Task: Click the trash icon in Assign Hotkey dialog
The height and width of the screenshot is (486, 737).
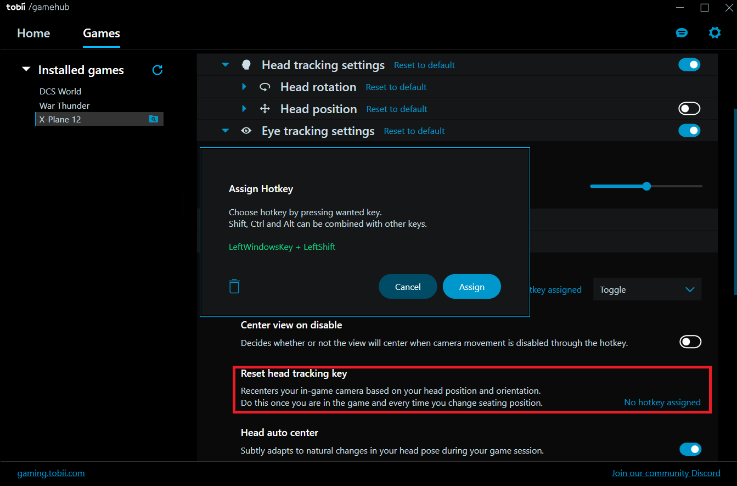Action: 234,286
